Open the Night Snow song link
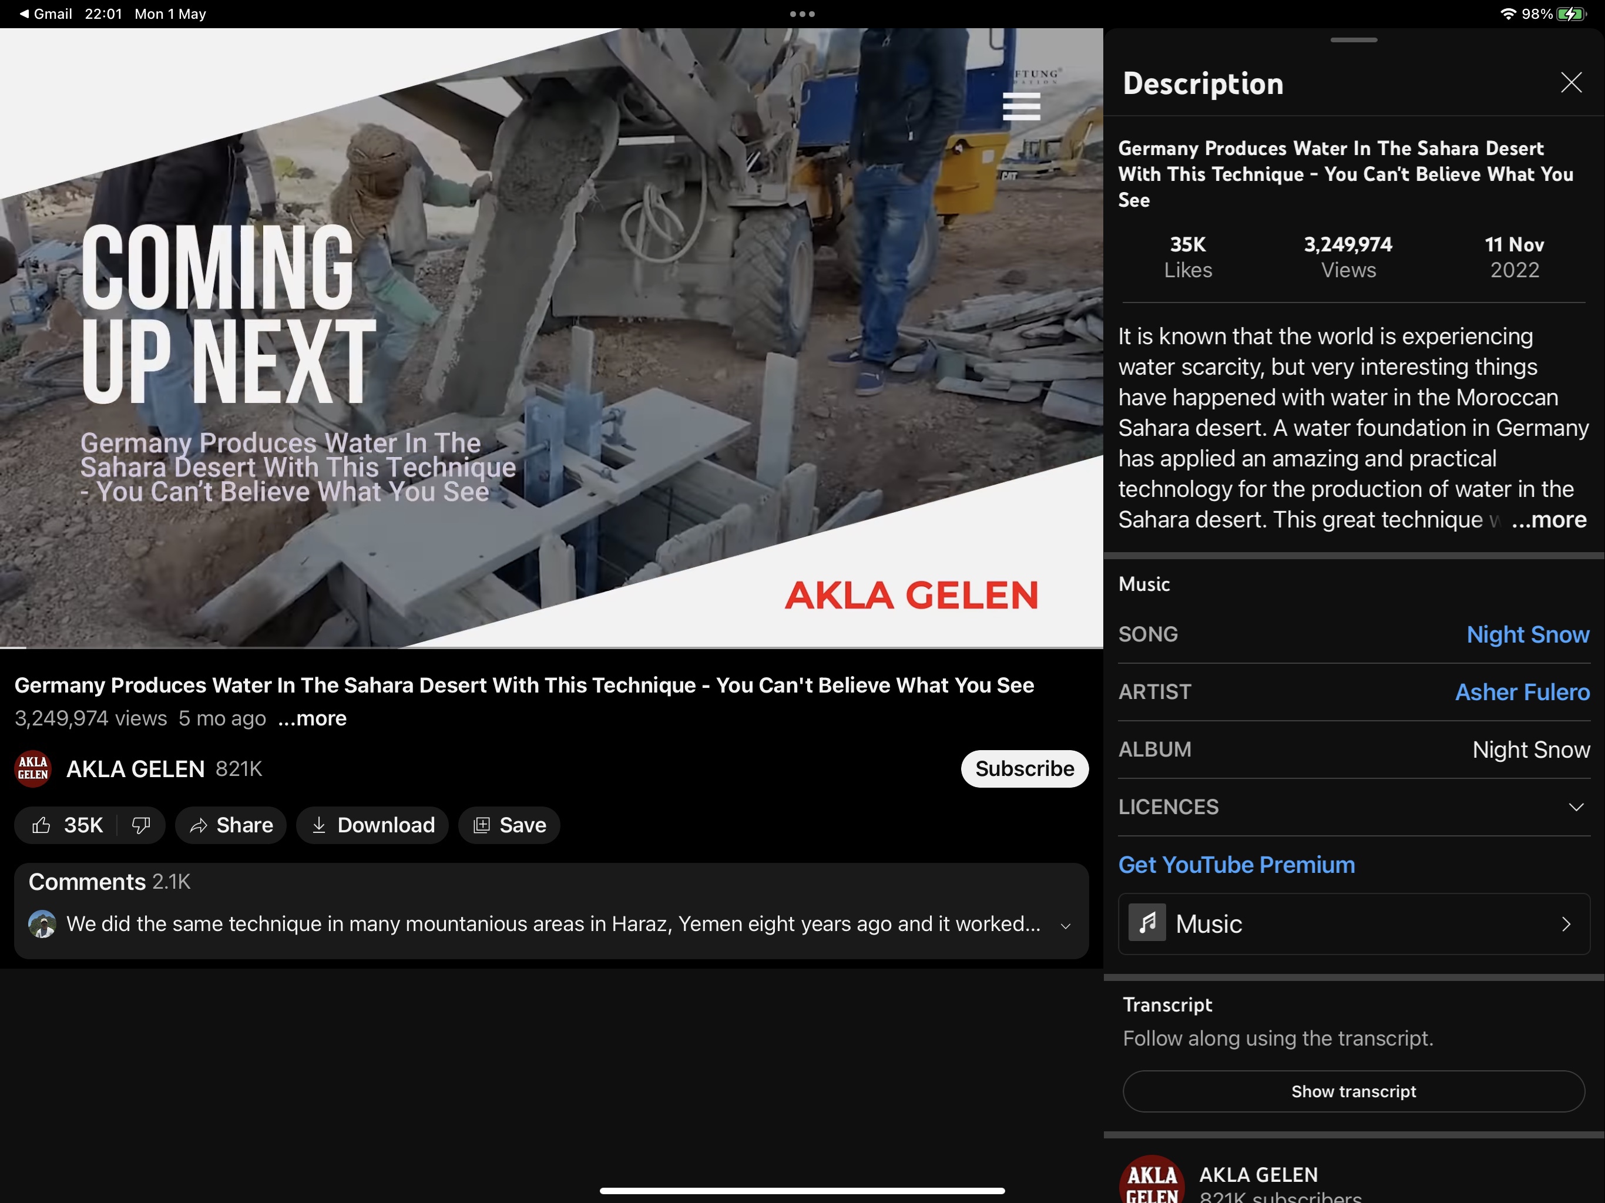Screen dimensions: 1605x1203 pos(1527,634)
